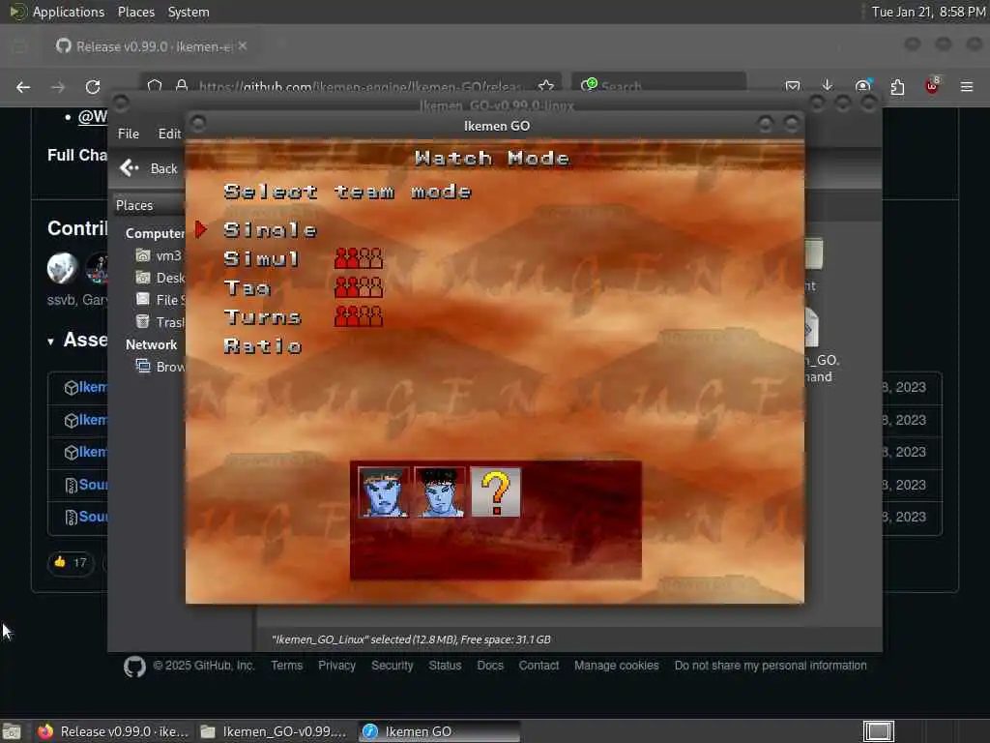Open GitHub Security footer link
This screenshot has height=743, width=990.
coord(393,666)
